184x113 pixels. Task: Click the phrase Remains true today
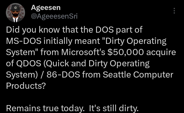click(45, 108)
